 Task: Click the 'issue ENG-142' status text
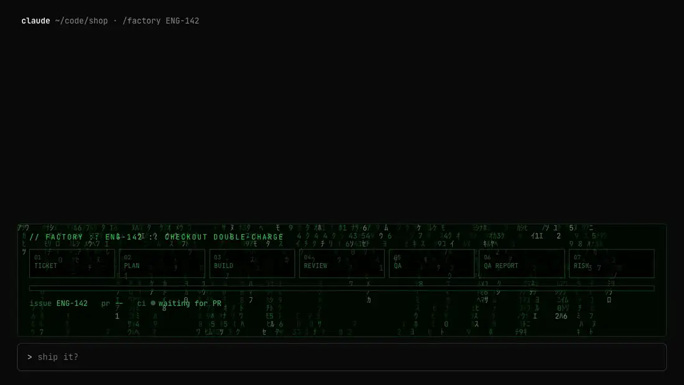pos(58,304)
